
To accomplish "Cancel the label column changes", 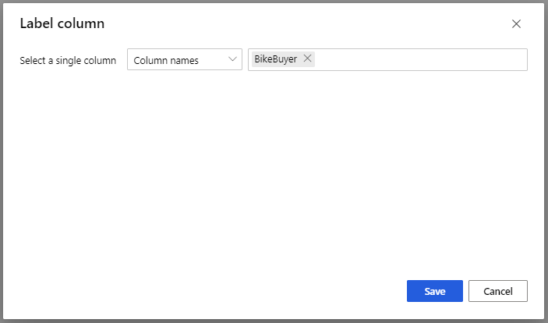I will point(497,291).
